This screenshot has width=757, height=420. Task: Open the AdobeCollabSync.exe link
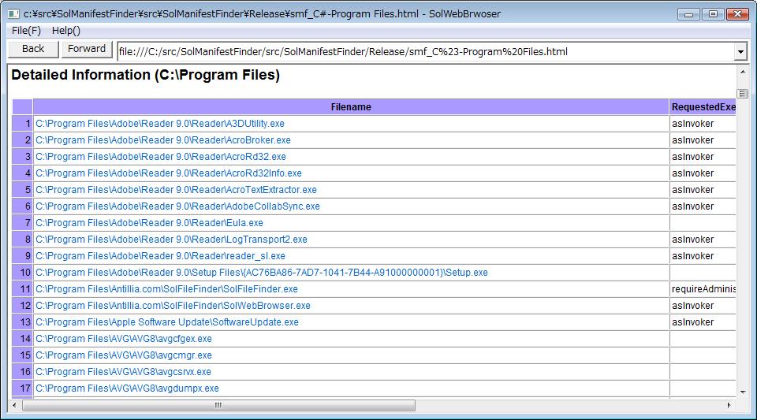point(177,206)
